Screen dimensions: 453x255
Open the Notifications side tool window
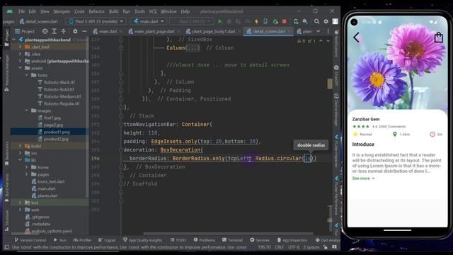pyautogui.click(x=336, y=44)
